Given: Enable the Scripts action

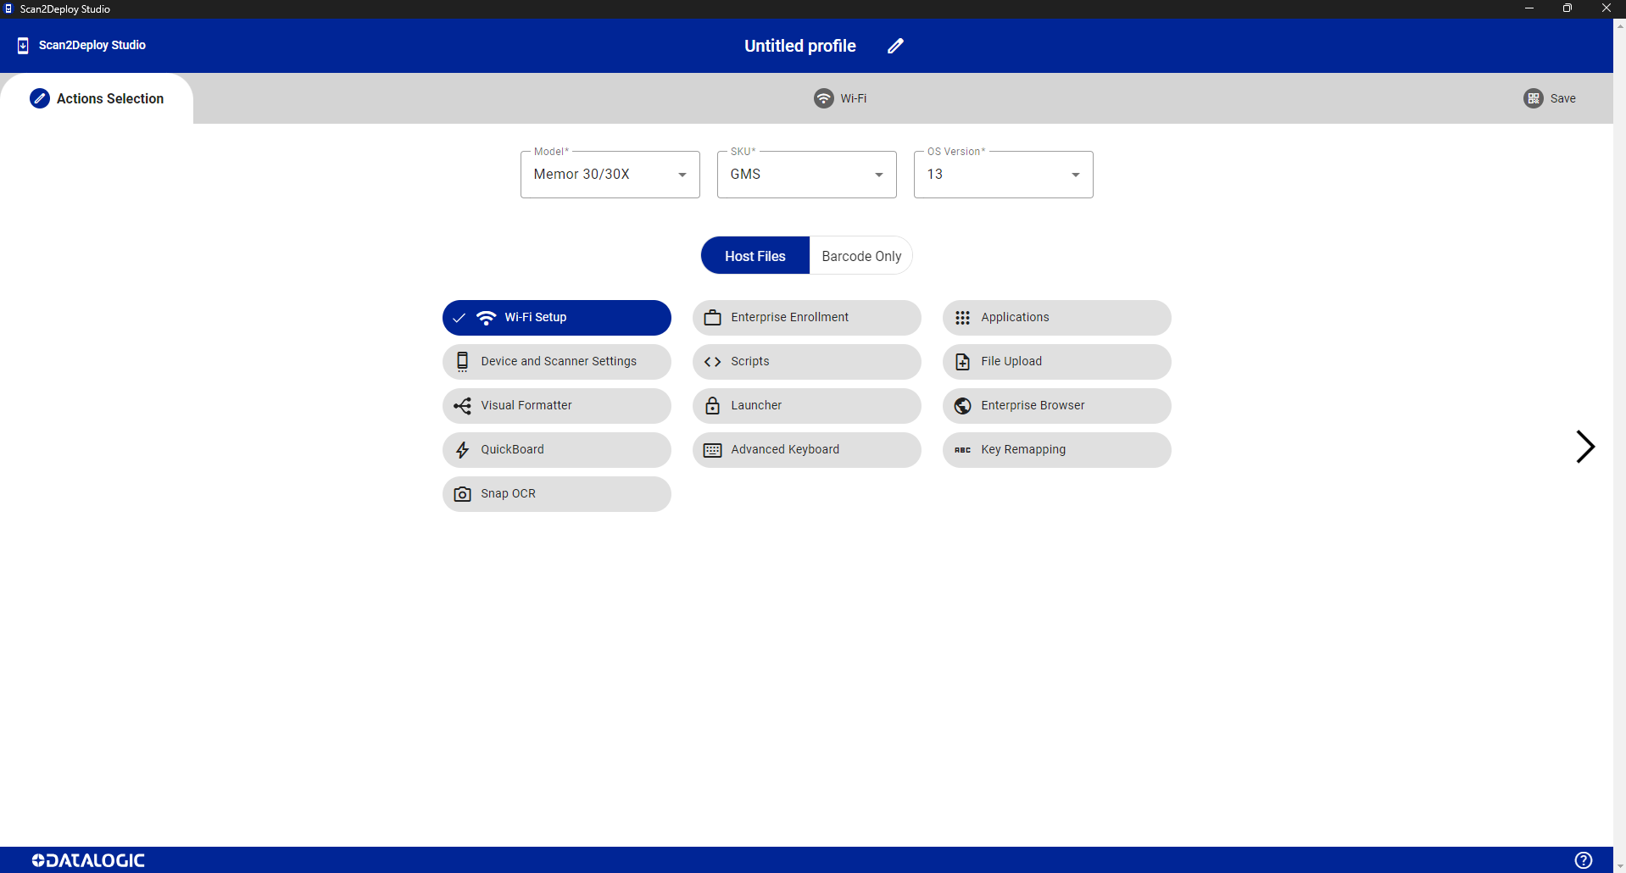Looking at the screenshot, I should tap(806, 362).
